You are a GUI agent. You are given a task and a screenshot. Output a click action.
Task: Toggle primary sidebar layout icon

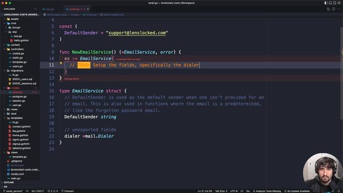click(x=326, y=3)
